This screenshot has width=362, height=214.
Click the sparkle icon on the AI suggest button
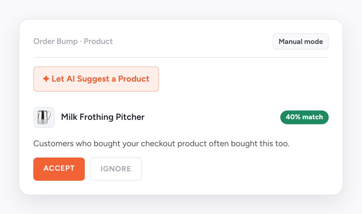(46, 79)
